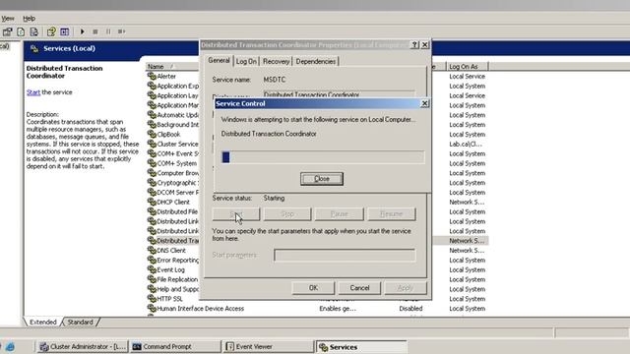Click the gear icon beside Cluster Service
The width and height of the screenshot is (630, 354).
point(152,144)
